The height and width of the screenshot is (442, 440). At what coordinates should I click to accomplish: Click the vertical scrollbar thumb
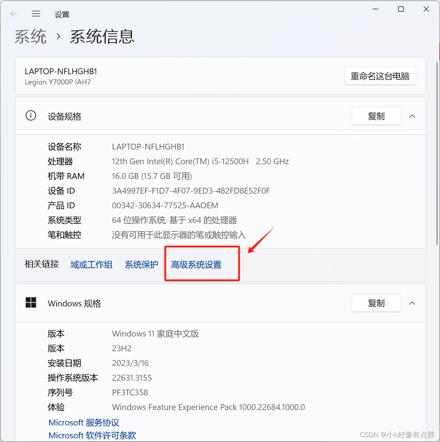[x=437, y=154]
